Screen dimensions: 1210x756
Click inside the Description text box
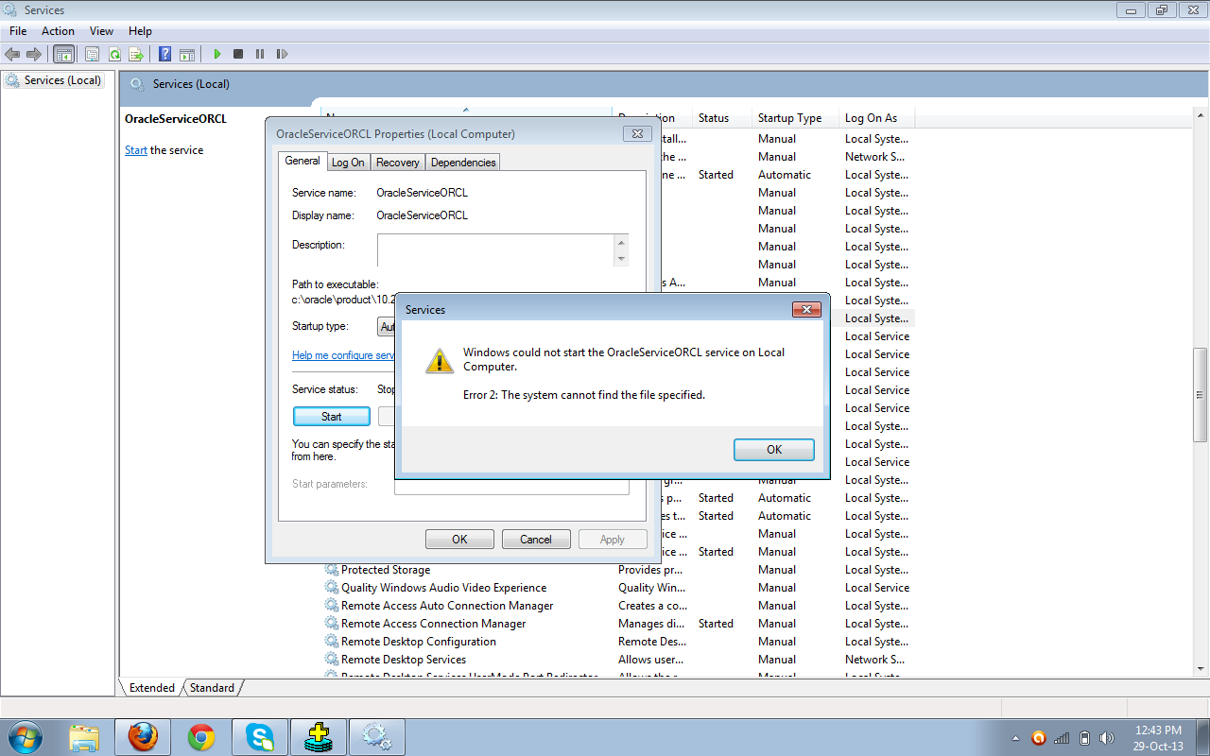[x=495, y=250]
